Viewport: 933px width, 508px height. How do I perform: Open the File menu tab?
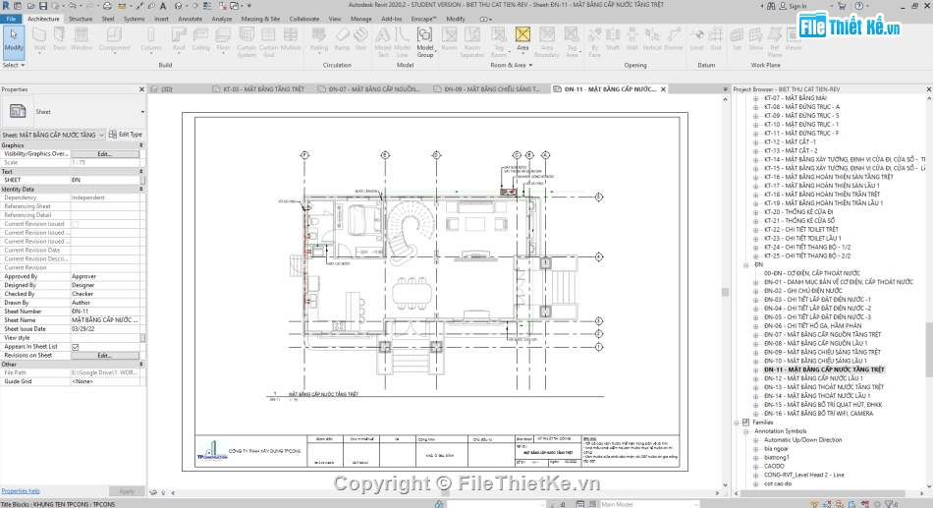pos(11,19)
